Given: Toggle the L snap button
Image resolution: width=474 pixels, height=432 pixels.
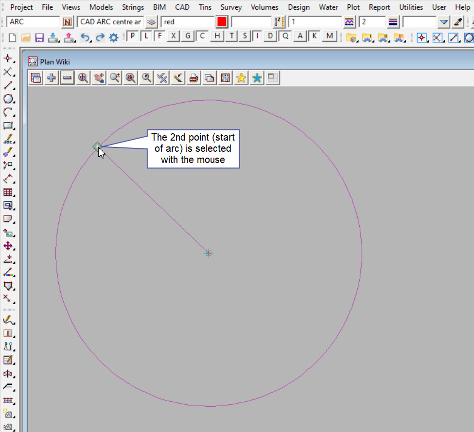Looking at the screenshot, I should 146,36.
